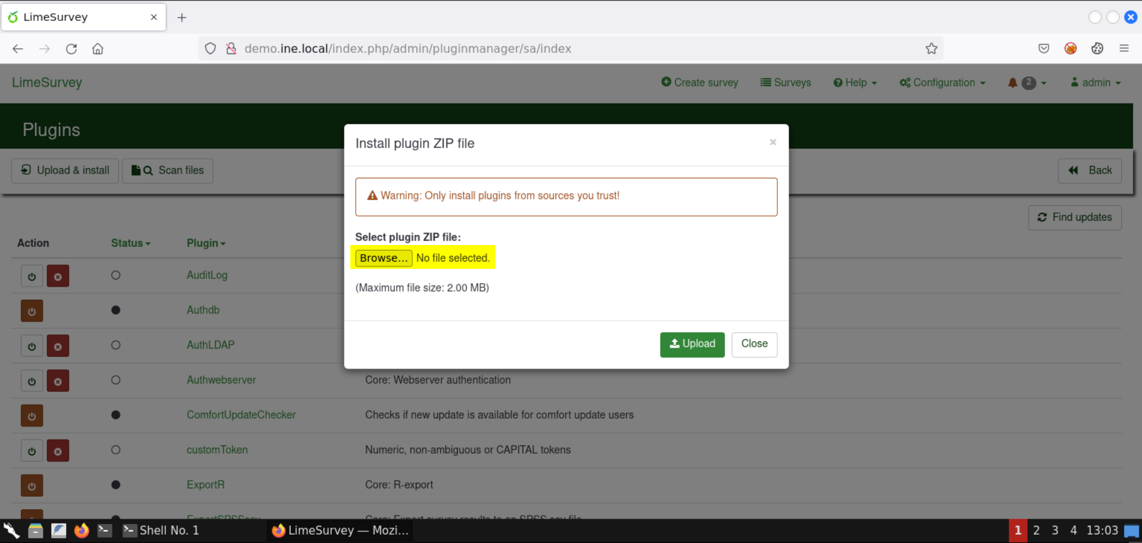
Task: Select the LimeSurvey browser tab
Action: click(84, 17)
